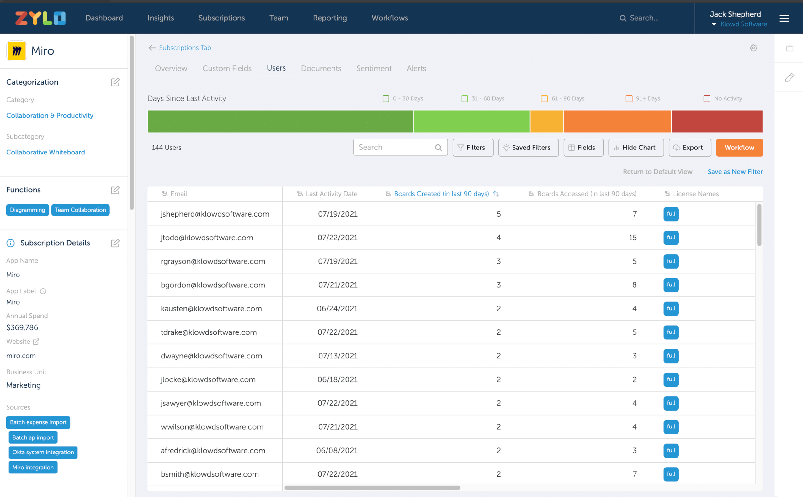
Task: Switch to Alerts tab
Action: [416, 68]
